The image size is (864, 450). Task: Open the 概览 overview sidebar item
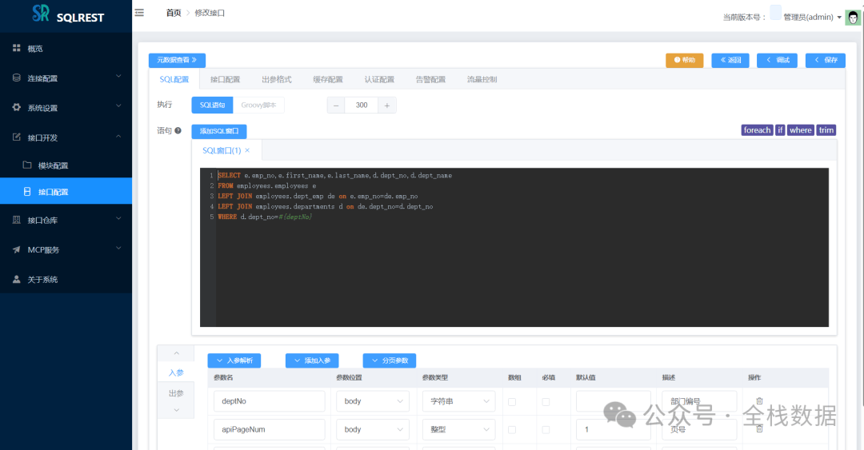(x=35, y=49)
